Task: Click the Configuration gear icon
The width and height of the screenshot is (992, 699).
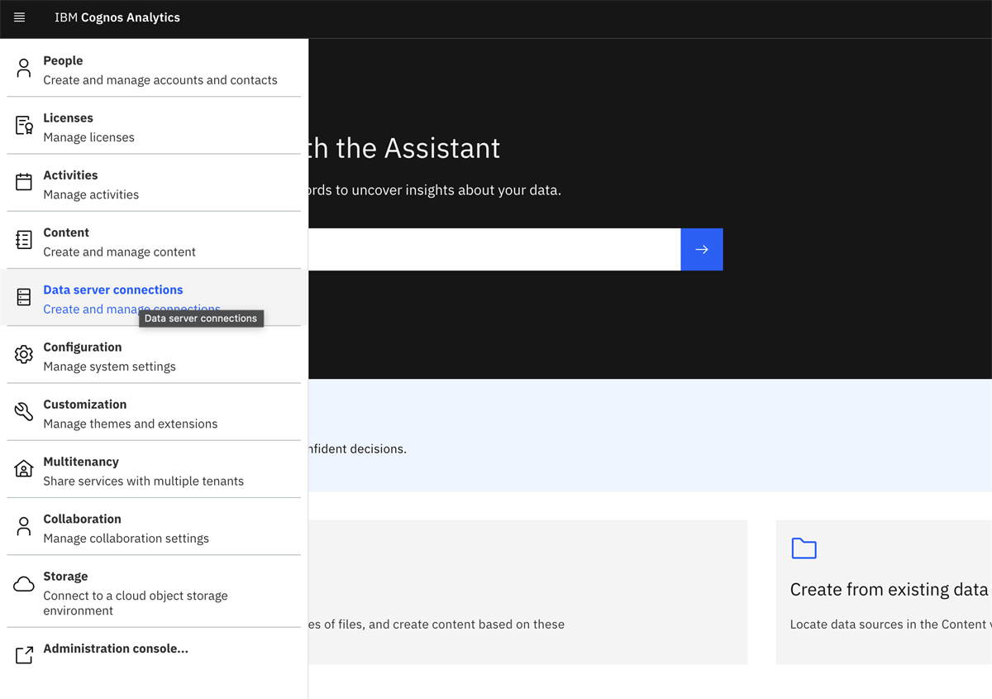Action: pos(22,353)
